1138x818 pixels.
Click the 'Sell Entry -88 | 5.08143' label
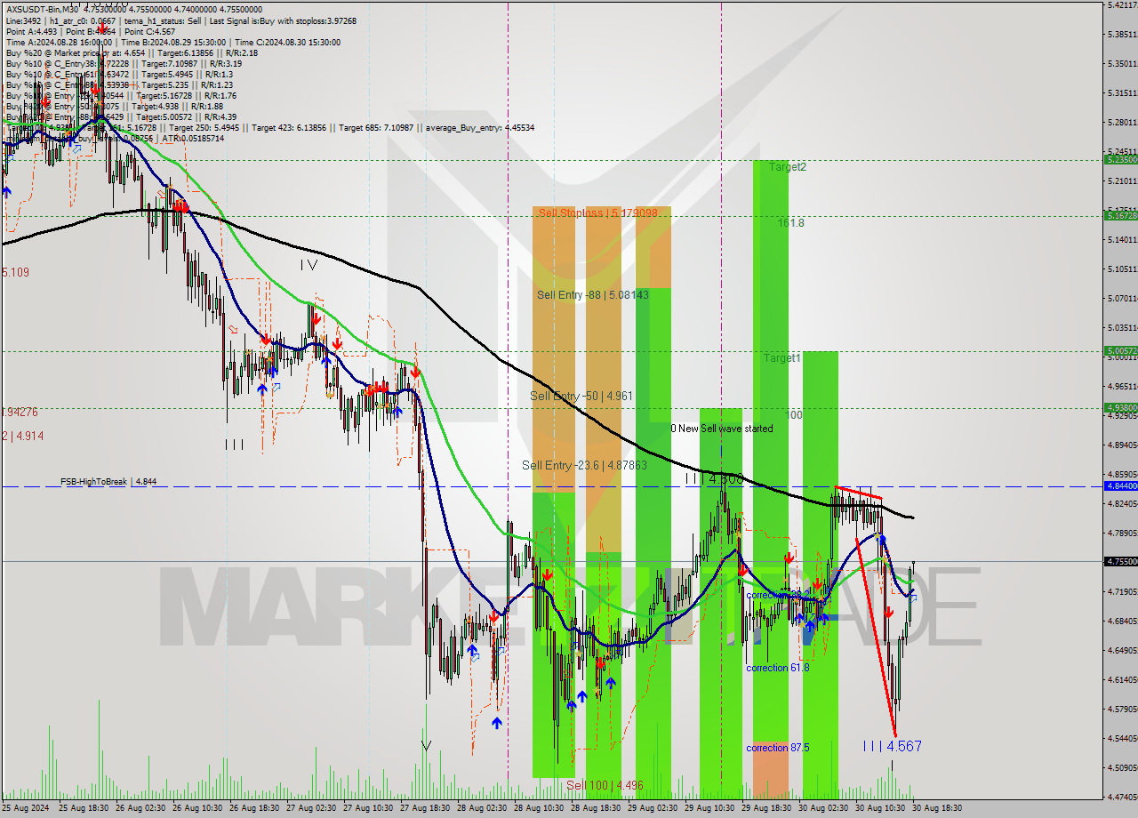593,294
